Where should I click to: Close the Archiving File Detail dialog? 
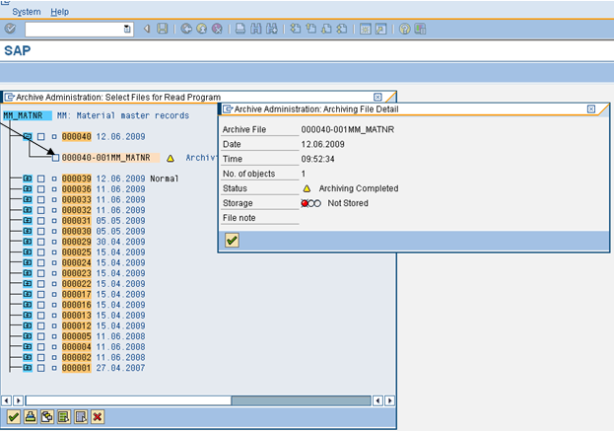(x=591, y=108)
